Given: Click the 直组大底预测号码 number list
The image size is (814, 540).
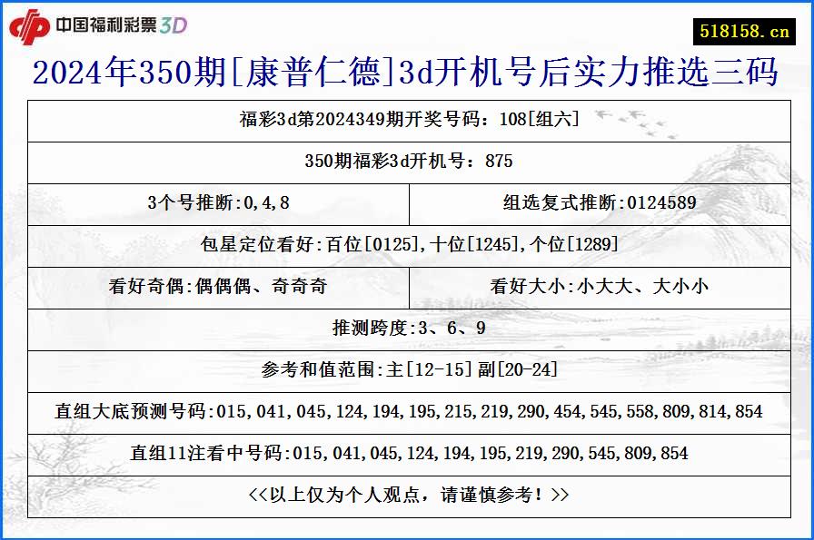Looking at the screenshot, I should pos(406,412).
